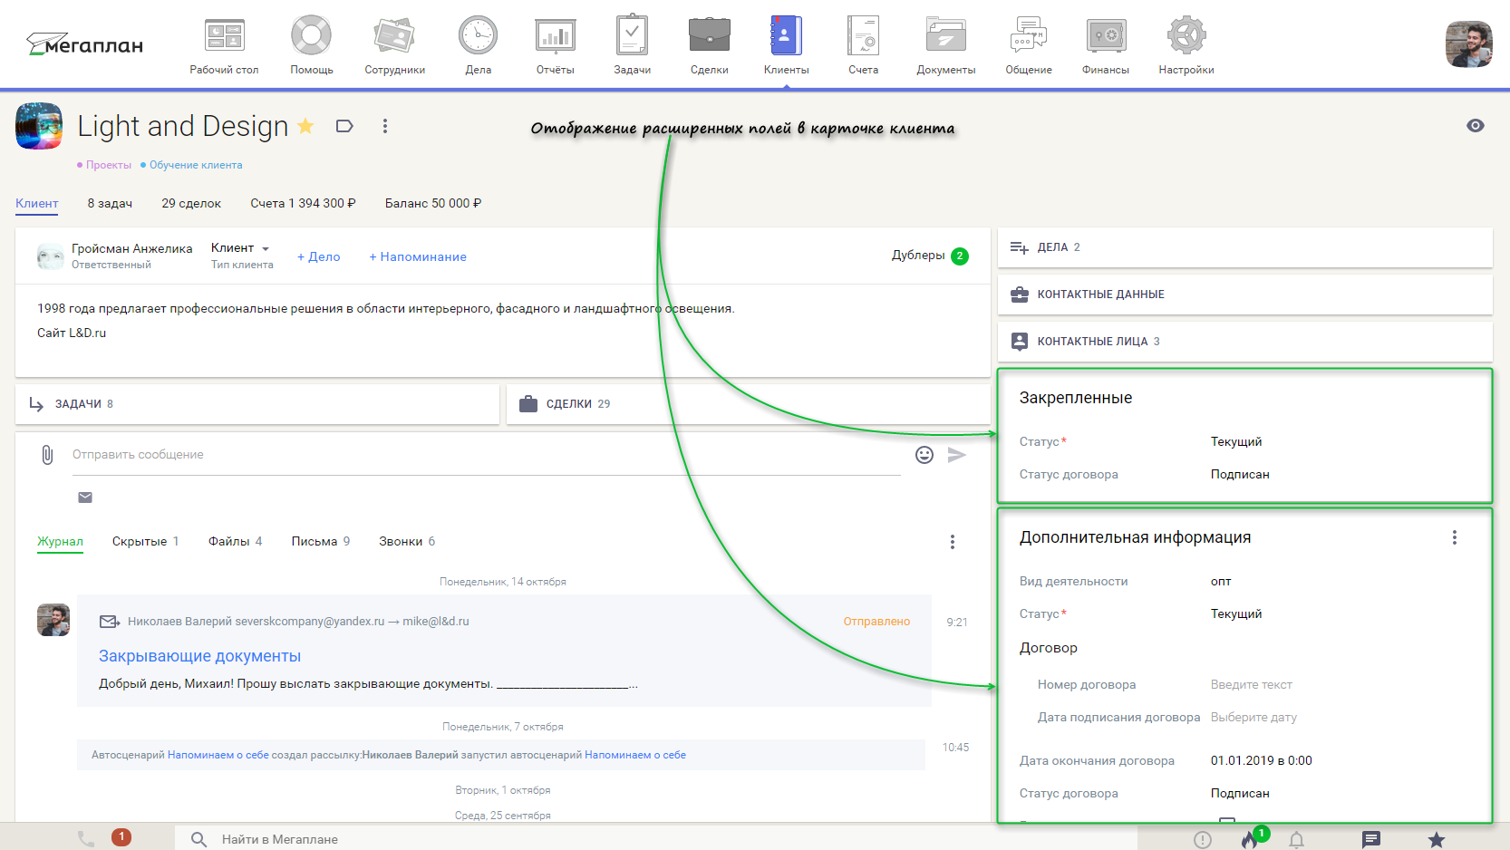Click the paperclip attach file icon
The image size is (1510, 850).
click(x=47, y=455)
